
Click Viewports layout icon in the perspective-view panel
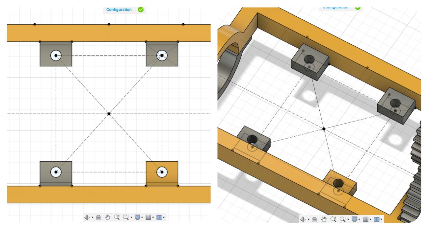click(x=377, y=219)
